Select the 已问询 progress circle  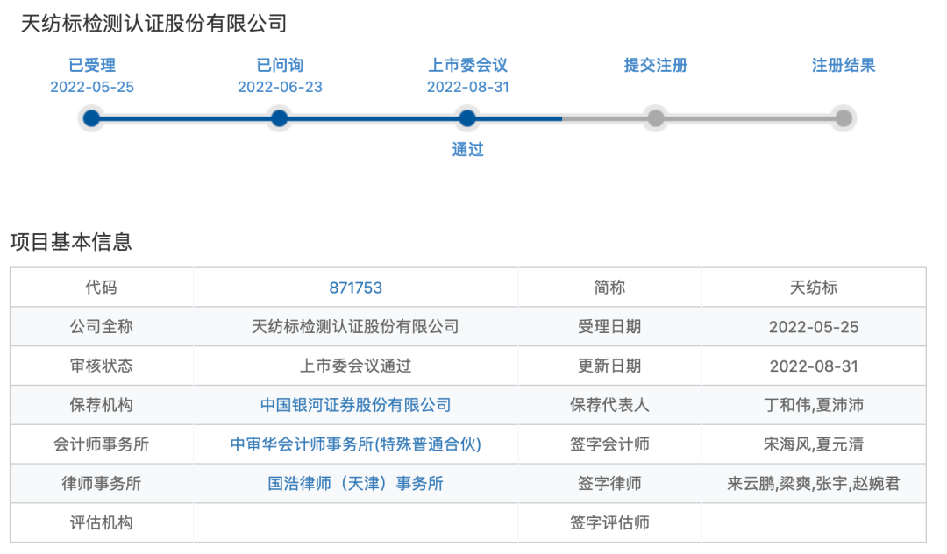coord(279,118)
